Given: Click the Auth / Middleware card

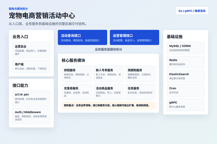Looking at the screenshot, I should 31,116.
